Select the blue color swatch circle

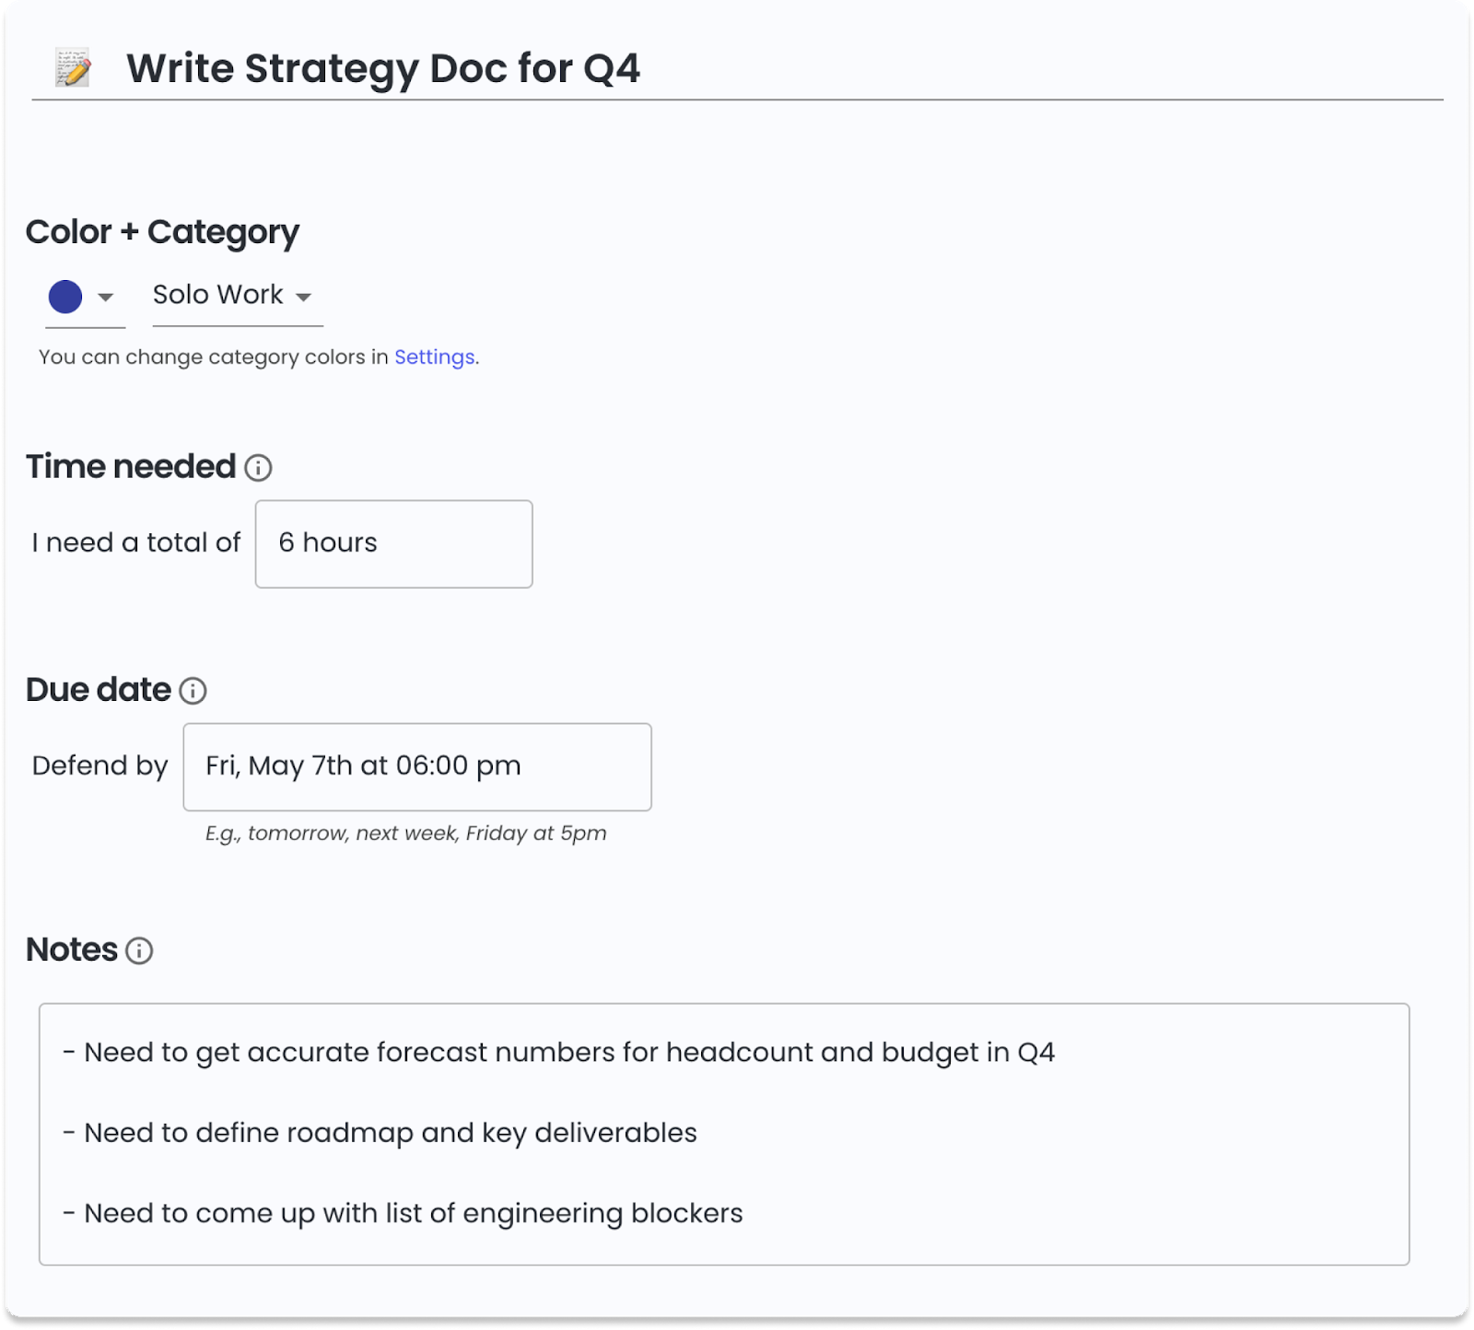[65, 297]
